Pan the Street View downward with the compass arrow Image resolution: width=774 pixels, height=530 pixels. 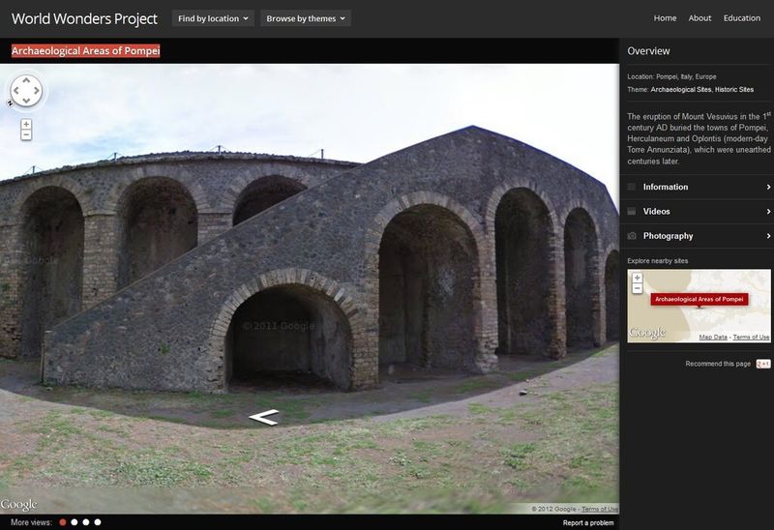point(26,101)
